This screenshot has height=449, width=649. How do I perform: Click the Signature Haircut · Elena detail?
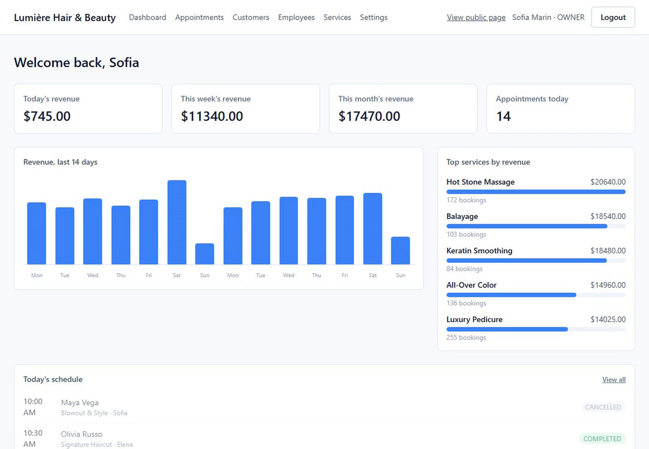(97, 445)
